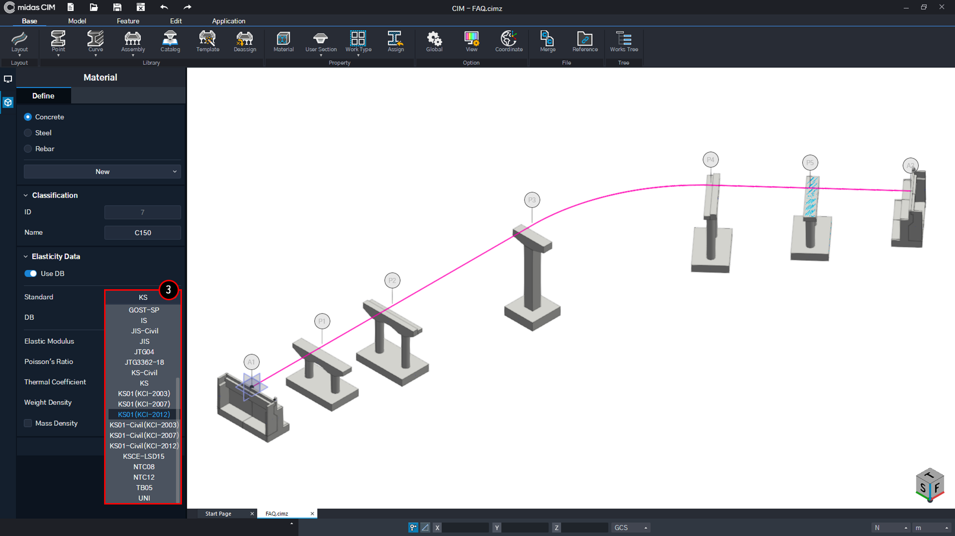Click the New file icon in title bar
Screen dimensions: 955x536
[x=70, y=7]
